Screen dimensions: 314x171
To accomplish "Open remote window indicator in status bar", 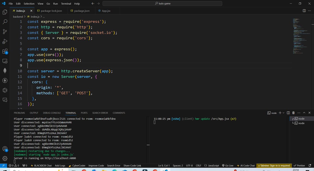I will 3,166.
